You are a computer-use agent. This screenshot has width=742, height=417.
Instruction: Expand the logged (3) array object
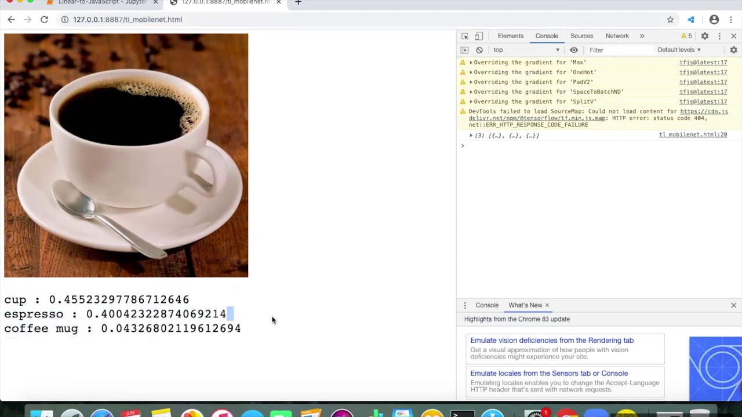click(x=471, y=136)
